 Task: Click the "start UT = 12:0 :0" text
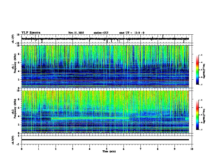pyautogui.click(x=132, y=33)
